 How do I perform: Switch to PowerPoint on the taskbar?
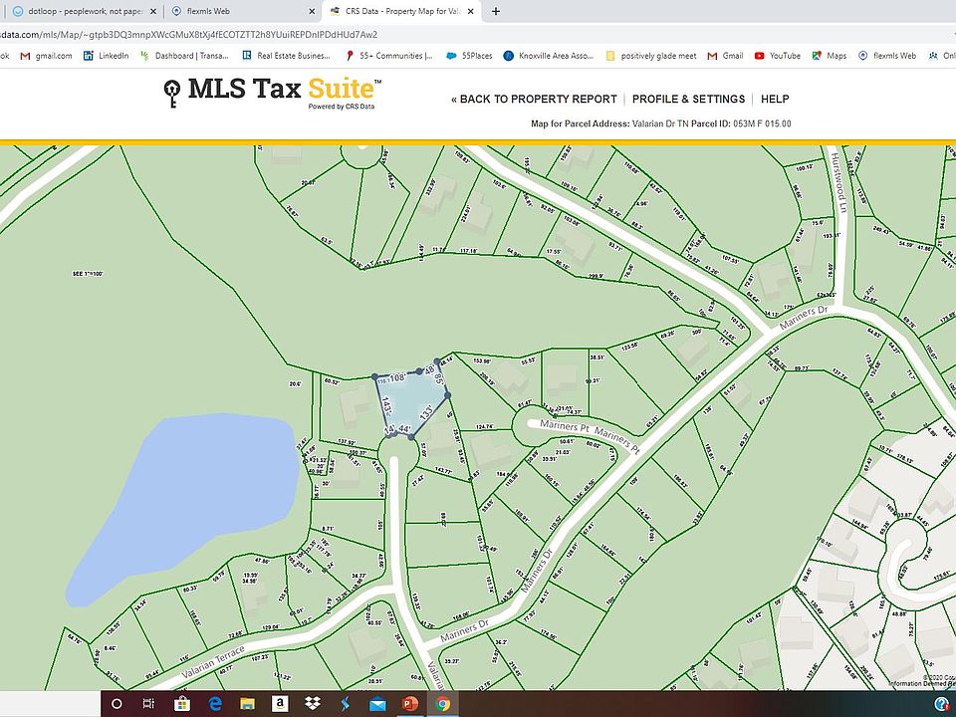pos(410,704)
